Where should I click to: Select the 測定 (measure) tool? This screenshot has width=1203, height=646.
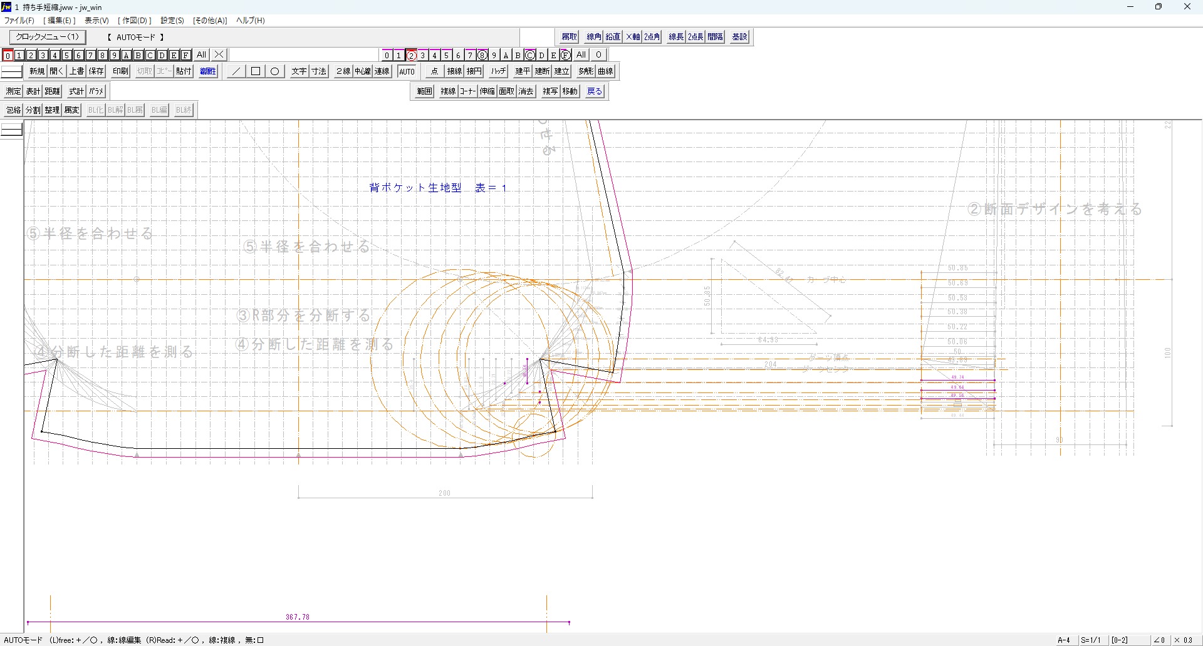[13, 91]
